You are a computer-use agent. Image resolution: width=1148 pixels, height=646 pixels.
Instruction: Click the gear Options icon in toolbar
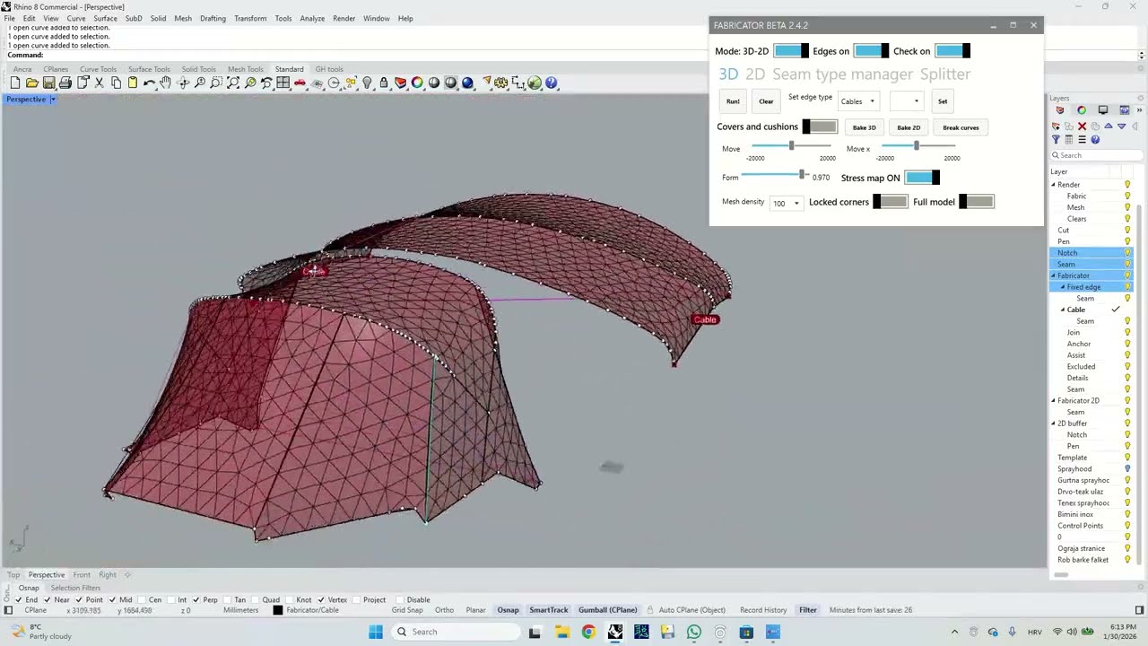501,83
